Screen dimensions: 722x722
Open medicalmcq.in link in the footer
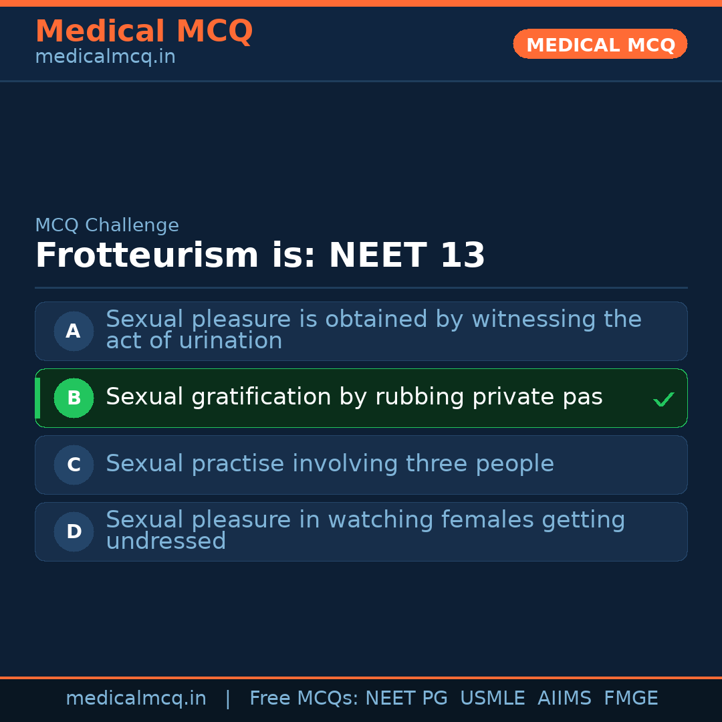coord(136,699)
